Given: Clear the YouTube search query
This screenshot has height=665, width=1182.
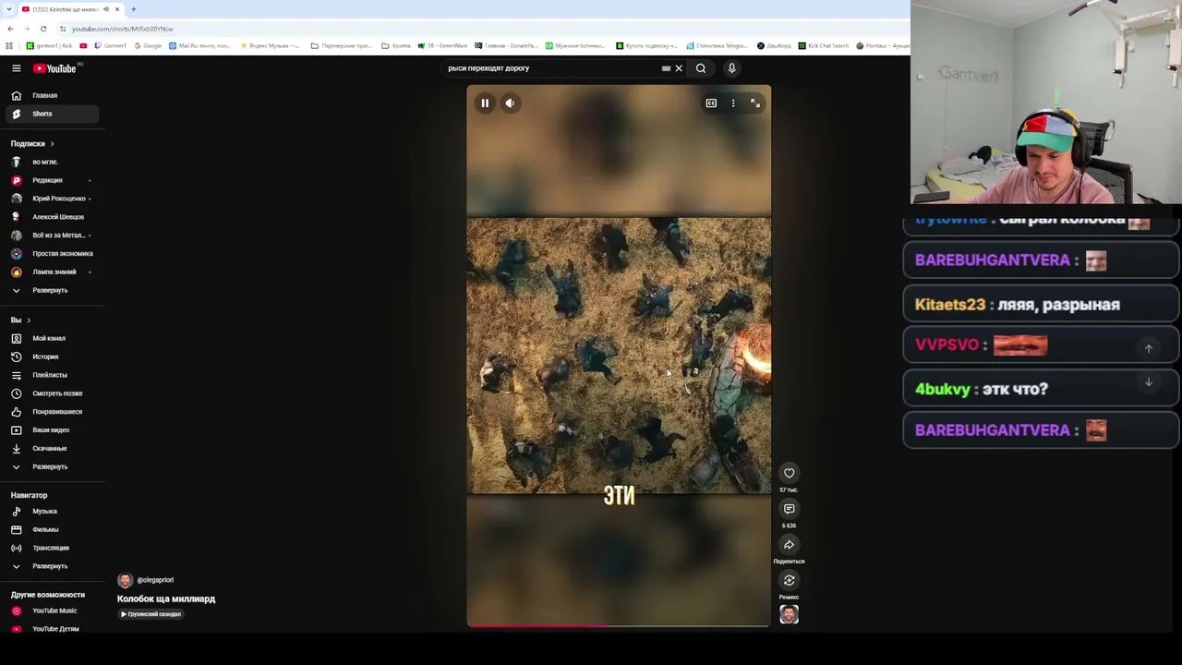Looking at the screenshot, I should coord(679,68).
